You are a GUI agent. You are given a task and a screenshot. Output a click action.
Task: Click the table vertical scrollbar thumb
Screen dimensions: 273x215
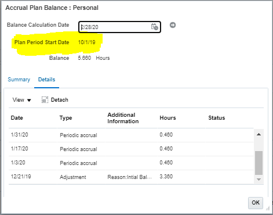point(259,163)
